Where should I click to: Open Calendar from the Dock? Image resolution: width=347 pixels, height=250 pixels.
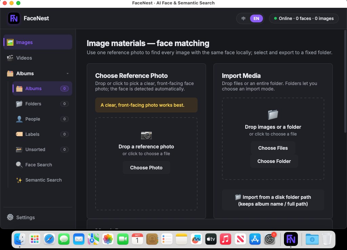pos(138,239)
